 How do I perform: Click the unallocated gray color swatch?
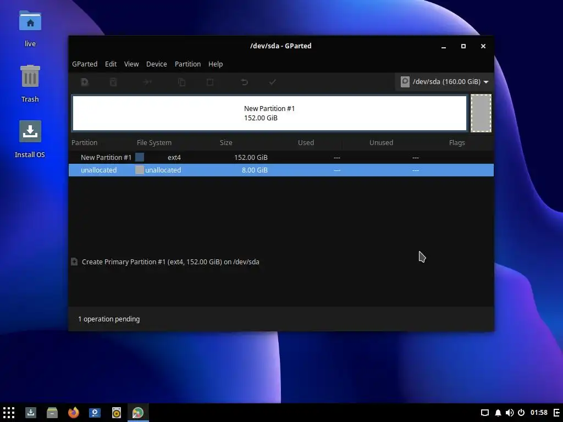[x=140, y=170]
